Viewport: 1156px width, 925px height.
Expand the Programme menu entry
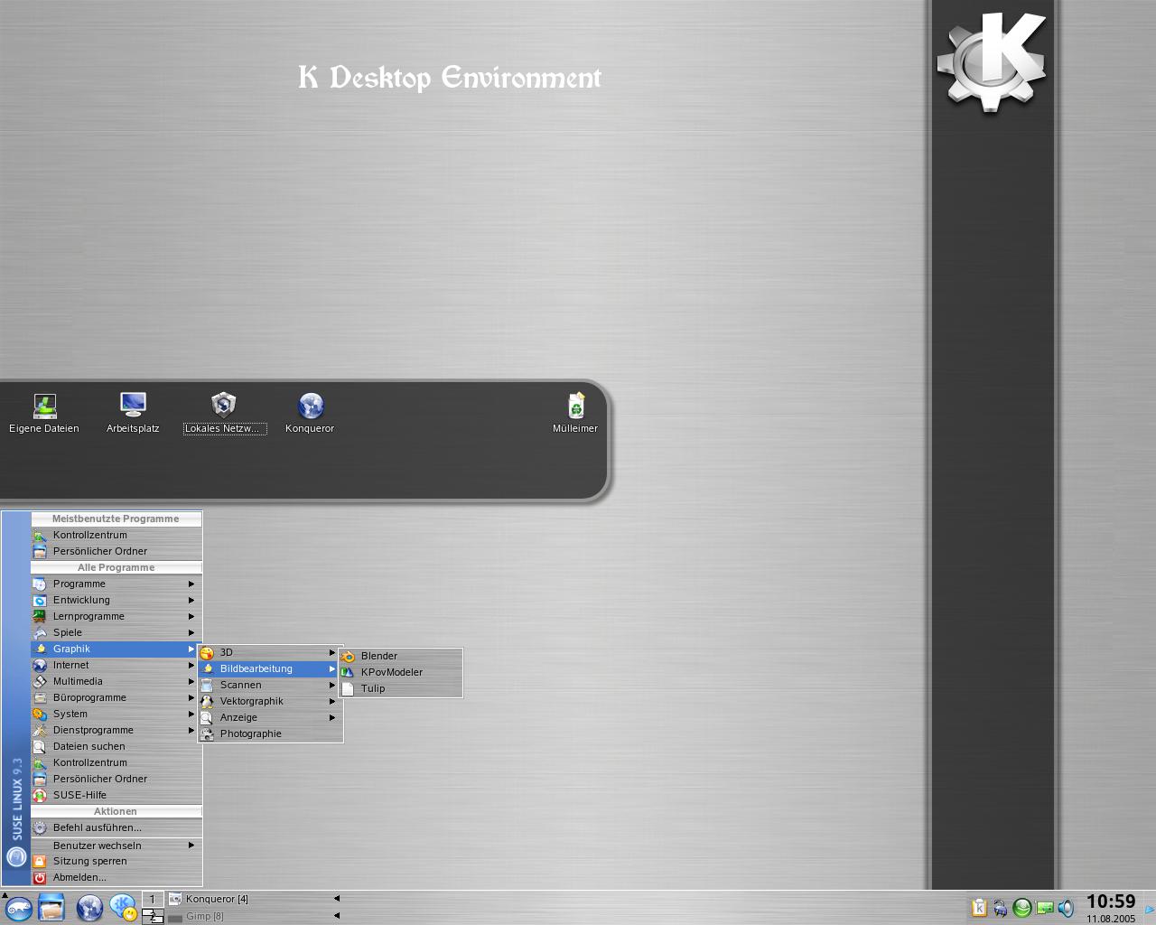116,584
